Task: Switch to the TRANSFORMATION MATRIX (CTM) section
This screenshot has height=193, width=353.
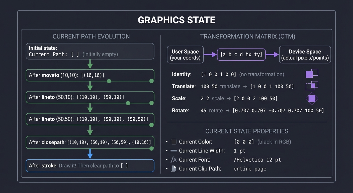Action: coord(248,36)
